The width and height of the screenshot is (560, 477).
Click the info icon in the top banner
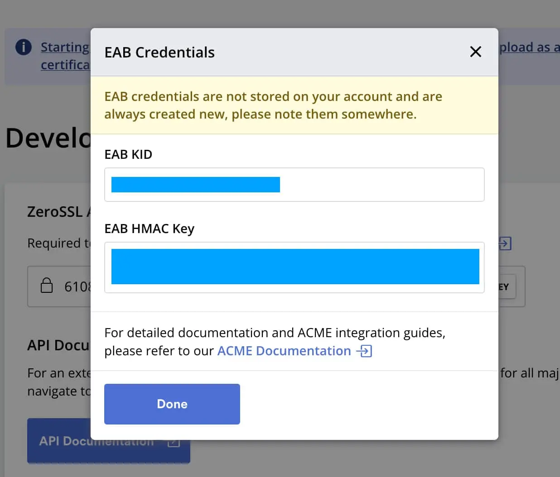pos(24,47)
